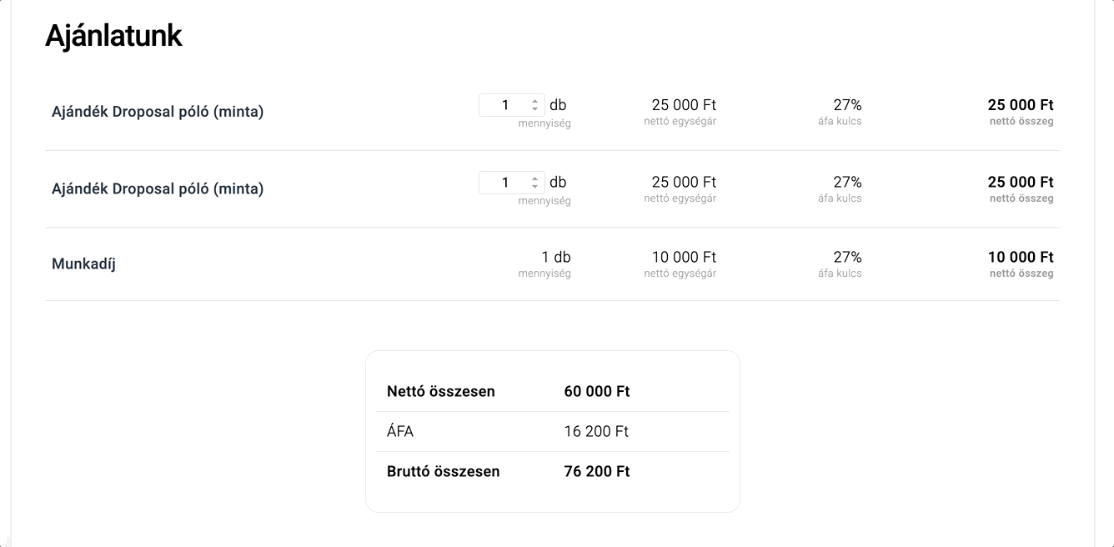Click the Bruttó összesen label
1114x547 pixels.
pos(444,471)
